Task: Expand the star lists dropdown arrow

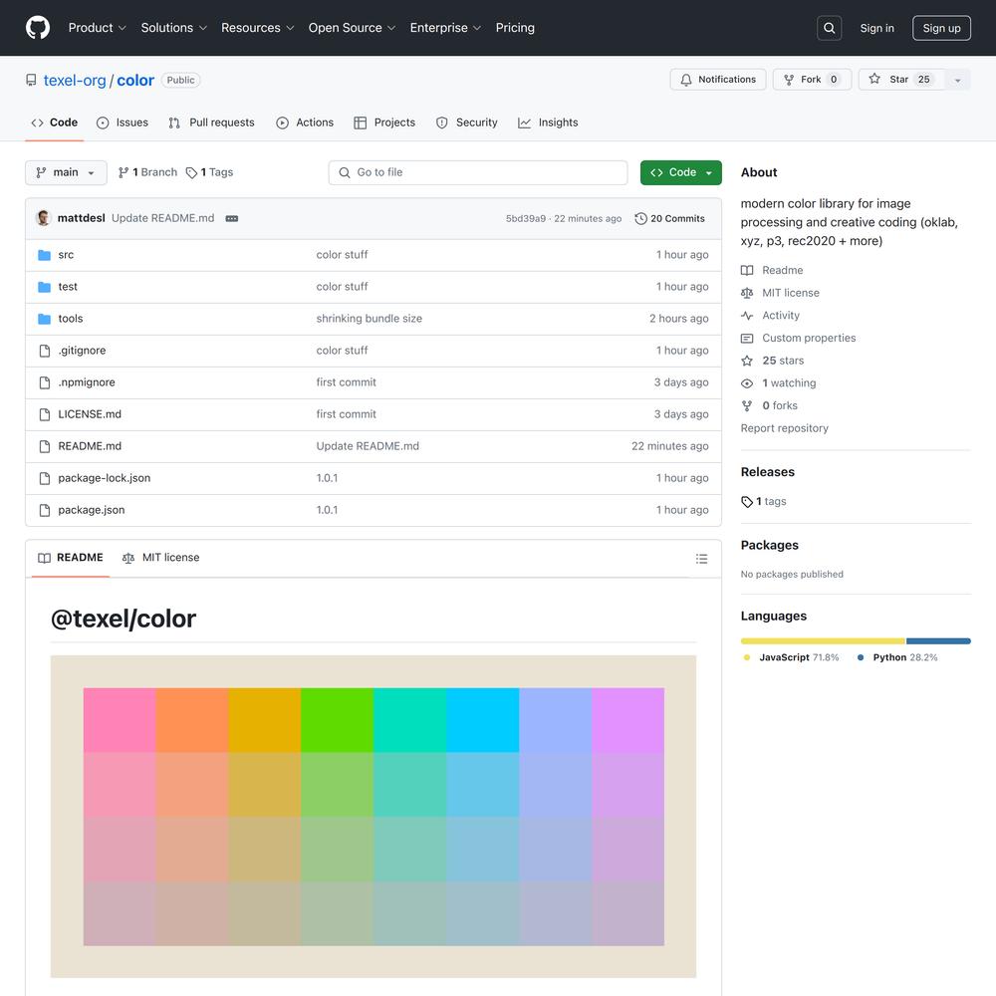Action: (x=957, y=80)
